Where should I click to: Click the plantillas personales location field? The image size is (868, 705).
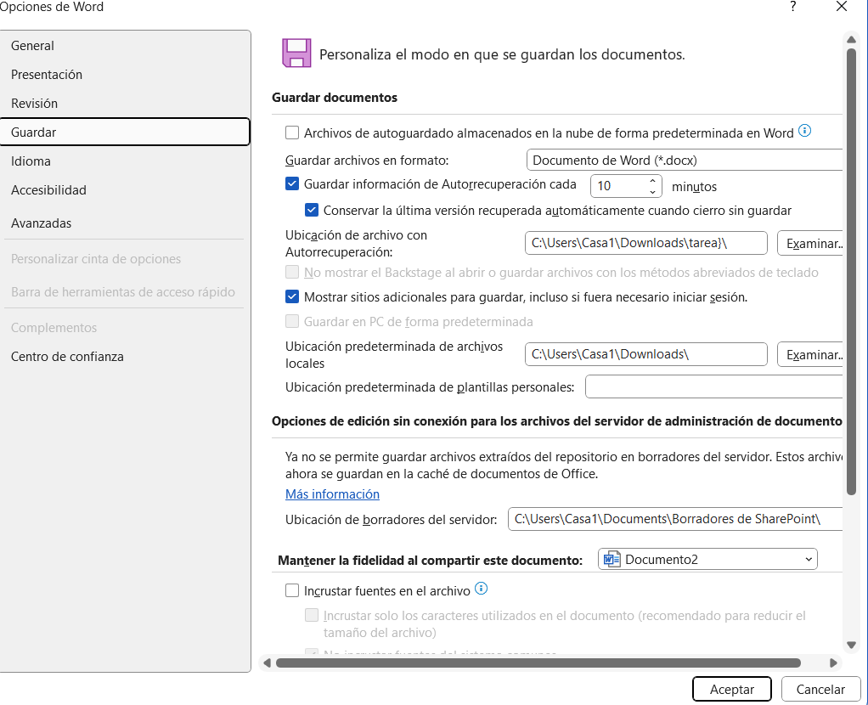[714, 386]
